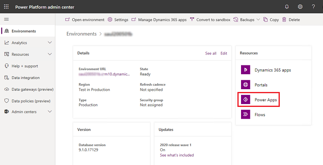Click the Open environment icon
323x165 pixels.
pos(67,19)
